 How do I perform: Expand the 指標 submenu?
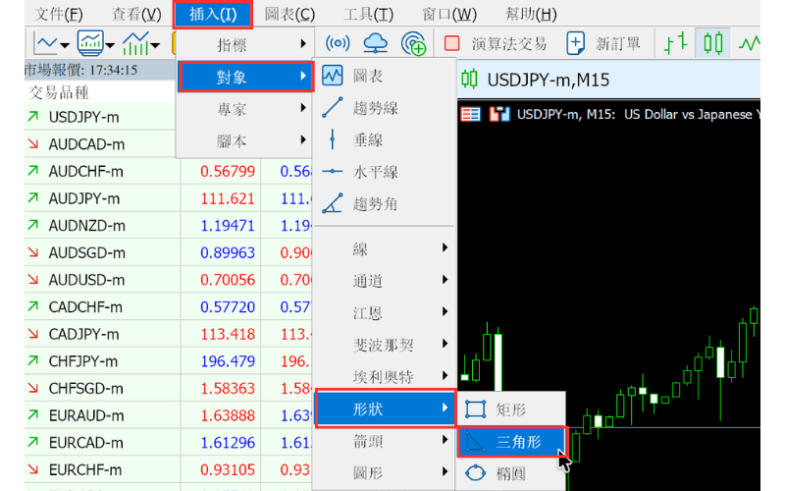coord(245,44)
